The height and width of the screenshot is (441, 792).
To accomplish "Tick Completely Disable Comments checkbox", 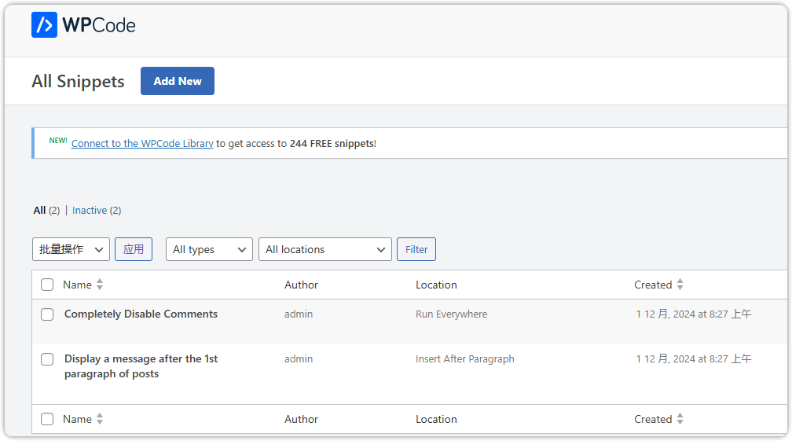I will pos(47,314).
